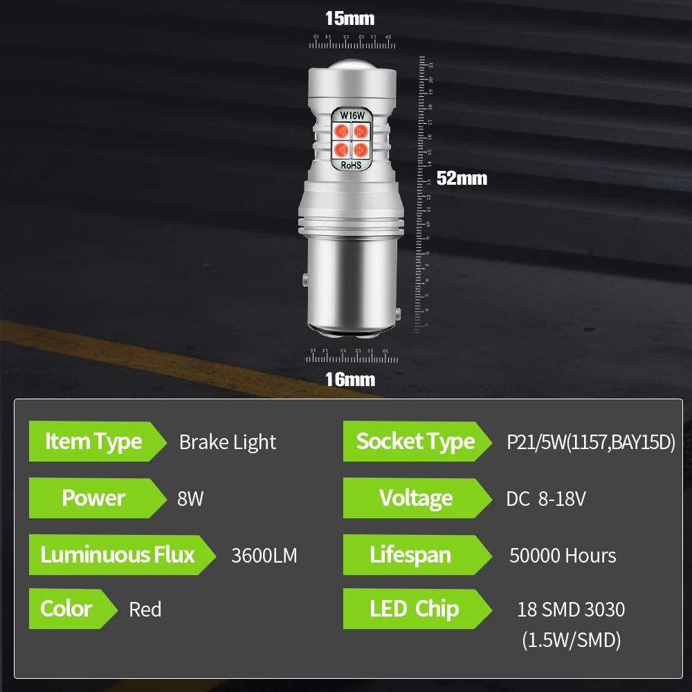The image size is (692, 692).
Task: Select the Socket Type label
Action: 417,441
